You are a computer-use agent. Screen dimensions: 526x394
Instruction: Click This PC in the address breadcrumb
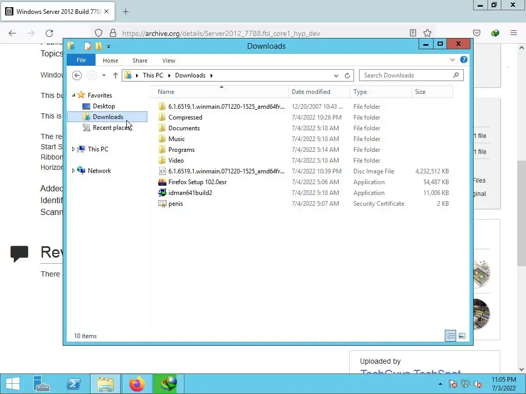point(153,75)
